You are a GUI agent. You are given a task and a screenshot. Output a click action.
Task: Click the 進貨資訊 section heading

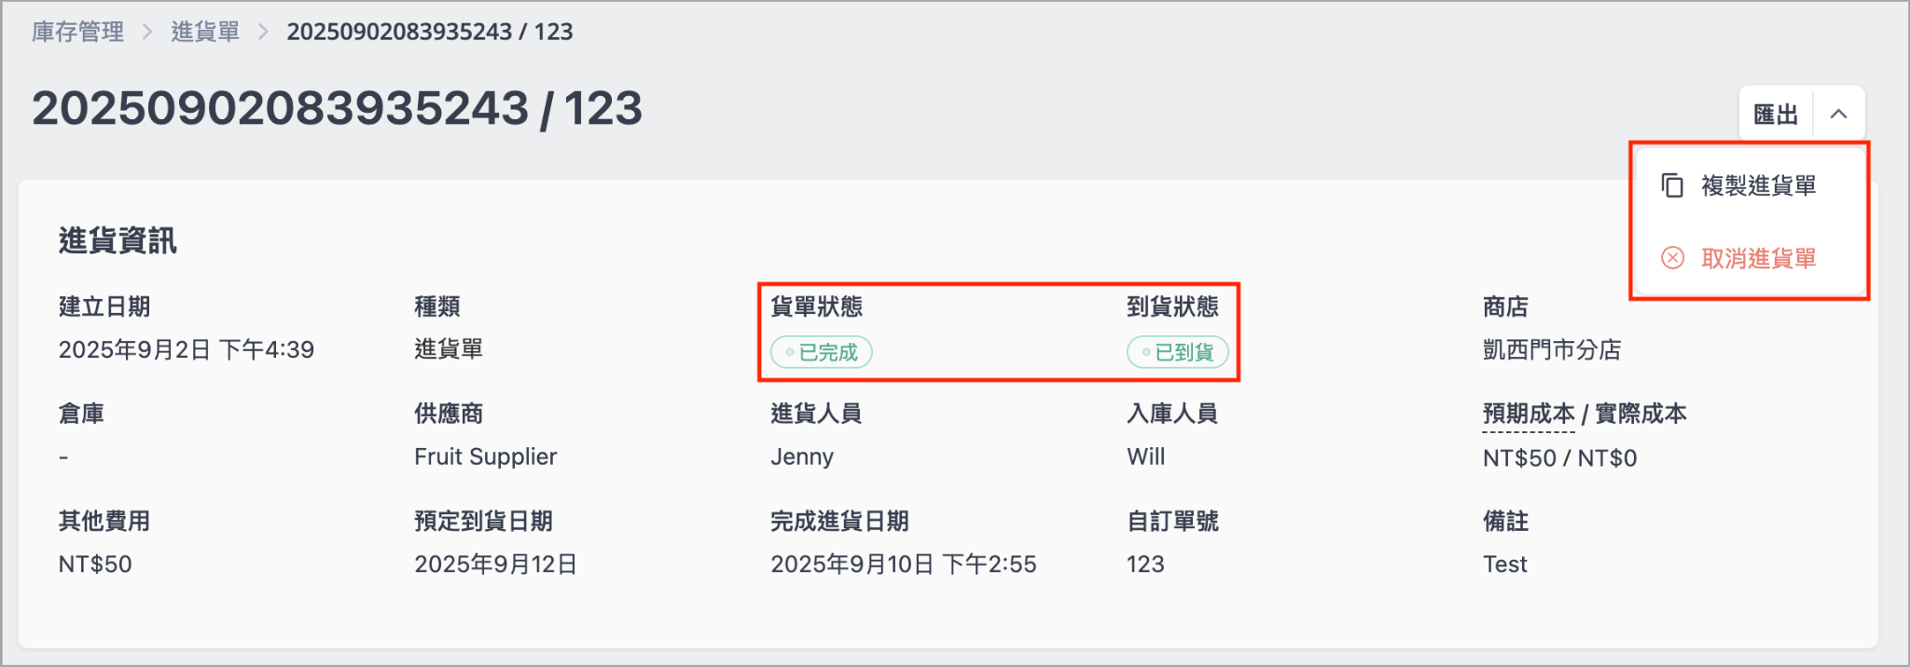[x=118, y=240]
